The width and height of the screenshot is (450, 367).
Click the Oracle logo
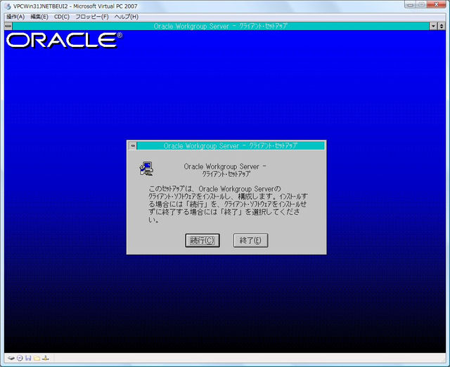(64, 40)
